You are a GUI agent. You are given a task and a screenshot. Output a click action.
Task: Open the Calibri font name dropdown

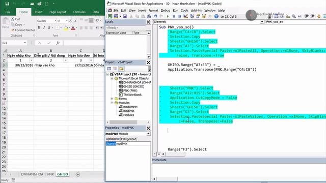56,21
